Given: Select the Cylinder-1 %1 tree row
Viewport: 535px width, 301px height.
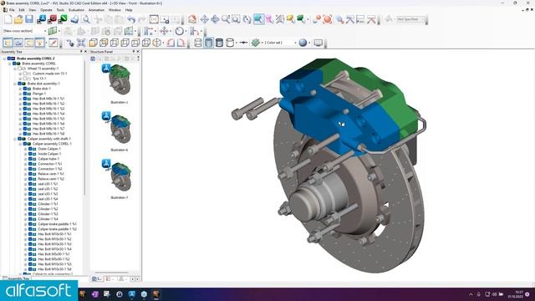Looking at the screenshot, I should pyautogui.click(x=48, y=204).
